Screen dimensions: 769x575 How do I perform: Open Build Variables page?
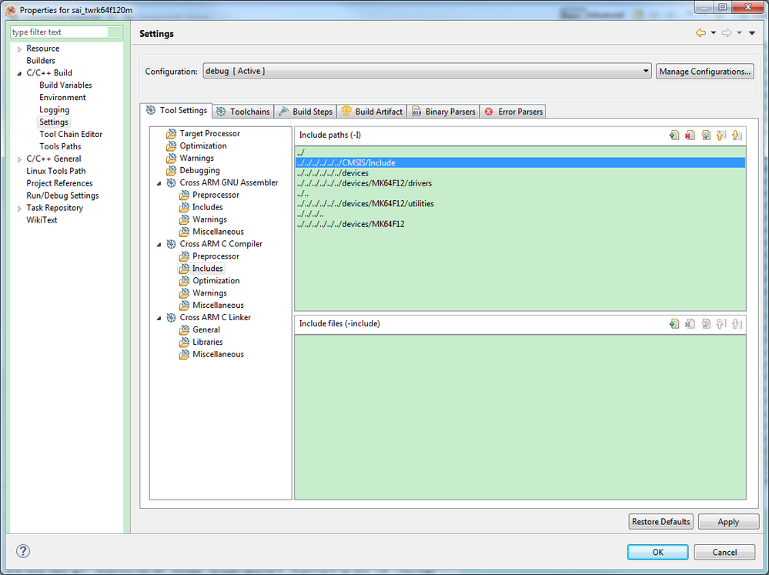coord(65,85)
